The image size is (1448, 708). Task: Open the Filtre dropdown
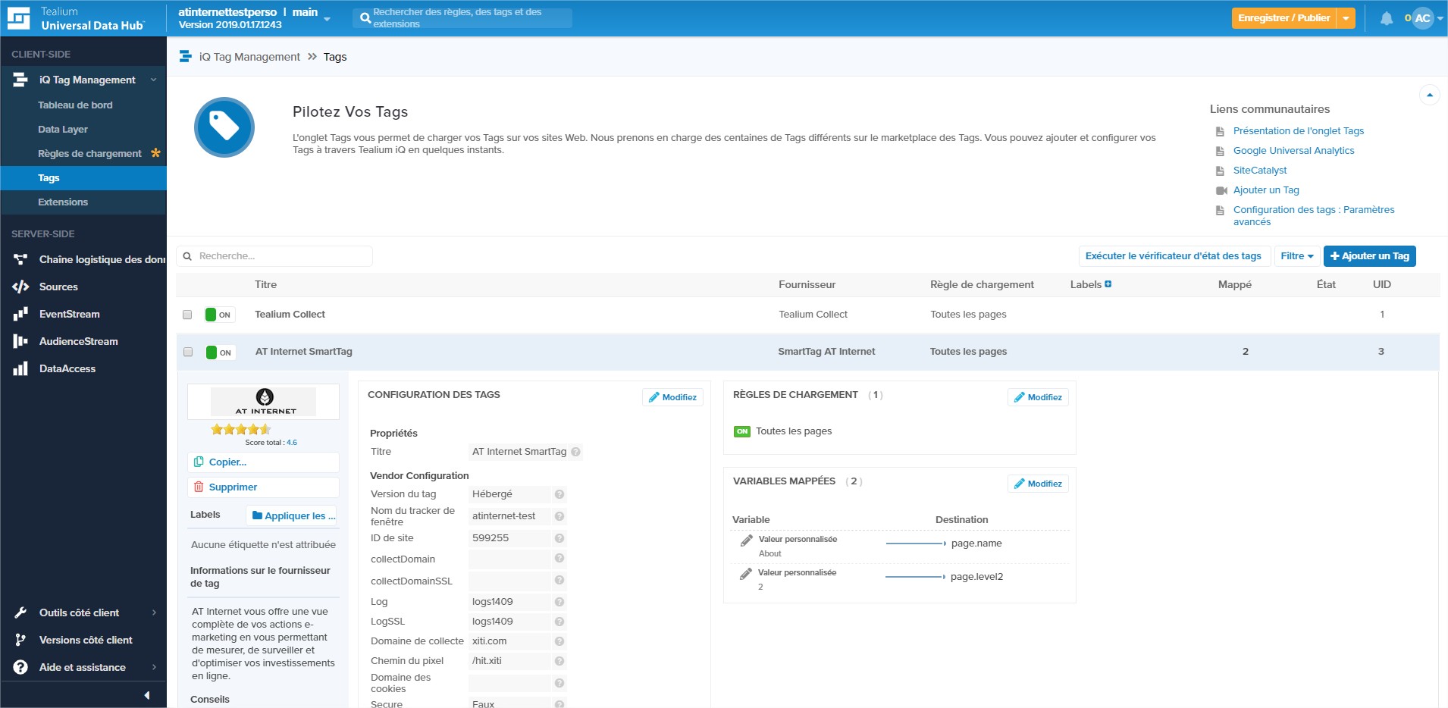tap(1296, 256)
